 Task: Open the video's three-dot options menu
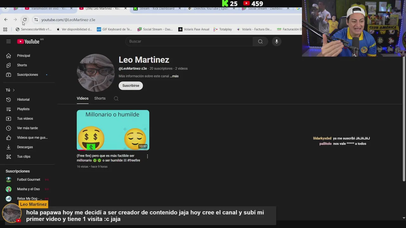click(x=147, y=156)
